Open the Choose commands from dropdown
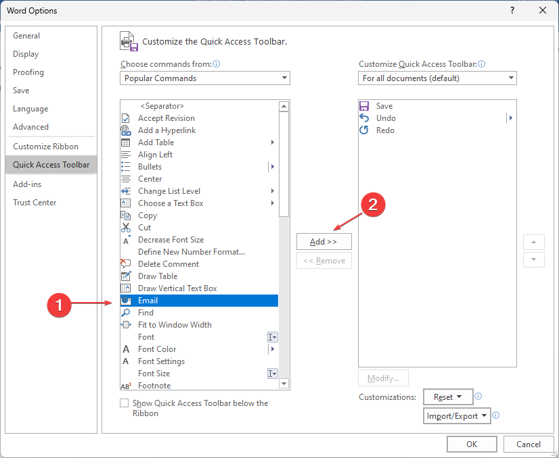 coord(205,78)
